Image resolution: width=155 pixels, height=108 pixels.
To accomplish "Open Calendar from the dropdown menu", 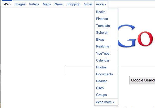I will click(x=103, y=61).
